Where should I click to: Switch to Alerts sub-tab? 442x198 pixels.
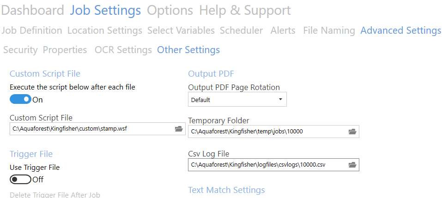[283, 30]
